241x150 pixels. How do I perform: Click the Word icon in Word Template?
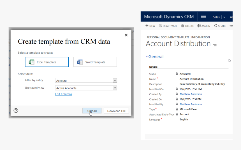pos(80,62)
